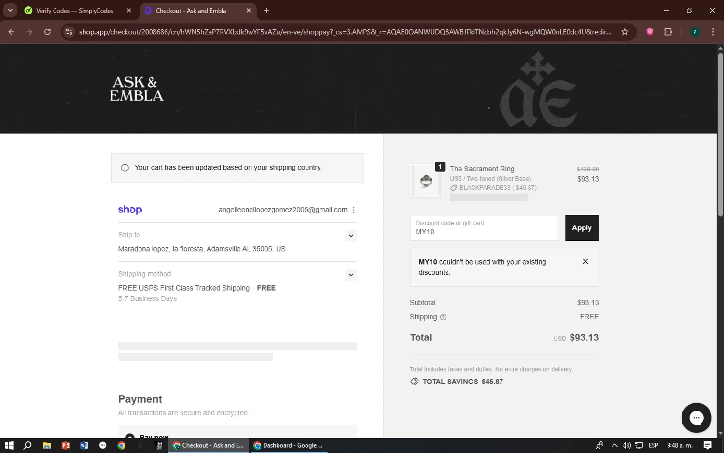This screenshot has width=724, height=453.
Task: Open the volume control in tray
Action: pos(627,445)
